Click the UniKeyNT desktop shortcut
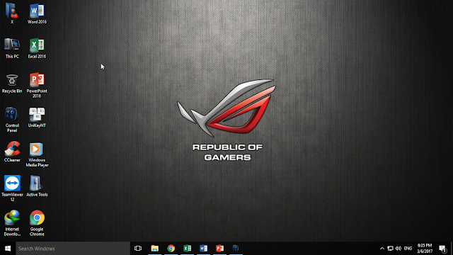Viewport: 453px width, 255px height. (x=37, y=117)
